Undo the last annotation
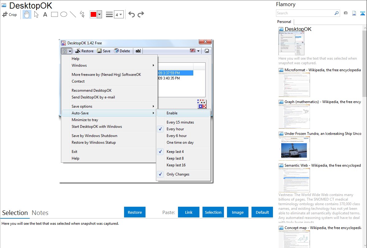Viewport: 367px width, 248px height. (x=131, y=14)
